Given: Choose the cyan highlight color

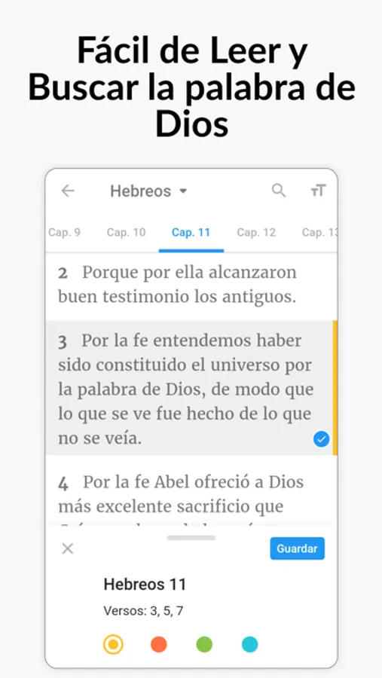Looking at the screenshot, I should (249, 644).
